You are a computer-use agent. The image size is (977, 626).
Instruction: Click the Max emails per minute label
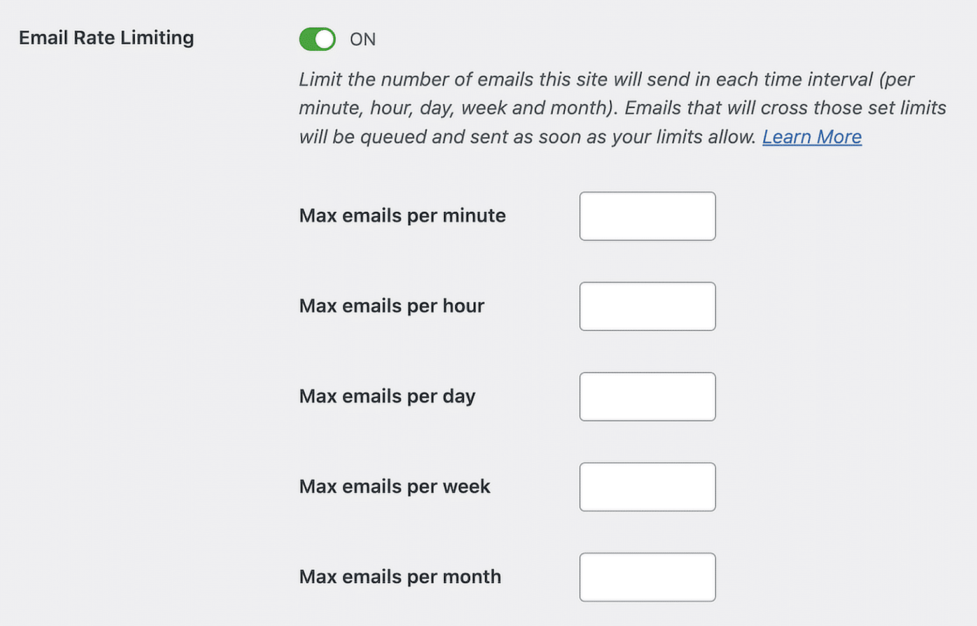(x=402, y=216)
